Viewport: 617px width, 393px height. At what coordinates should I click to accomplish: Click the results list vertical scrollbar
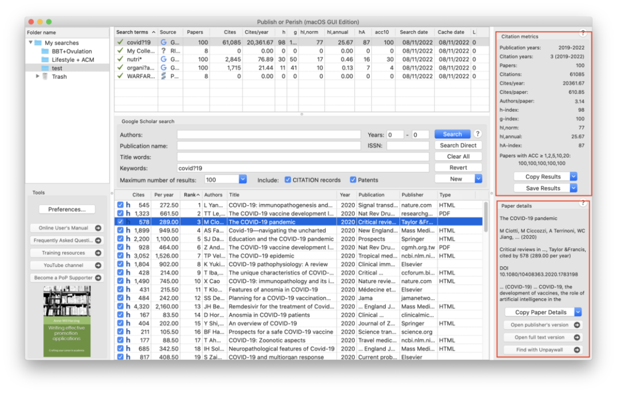[x=486, y=218]
